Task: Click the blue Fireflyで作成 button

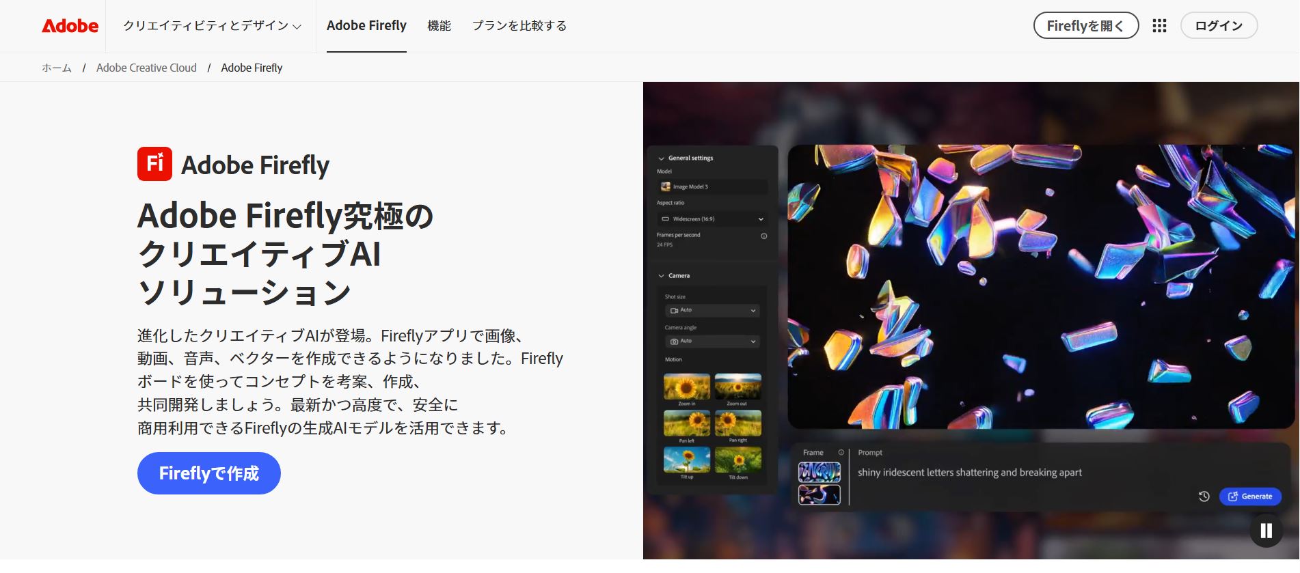Action: point(209,473)
